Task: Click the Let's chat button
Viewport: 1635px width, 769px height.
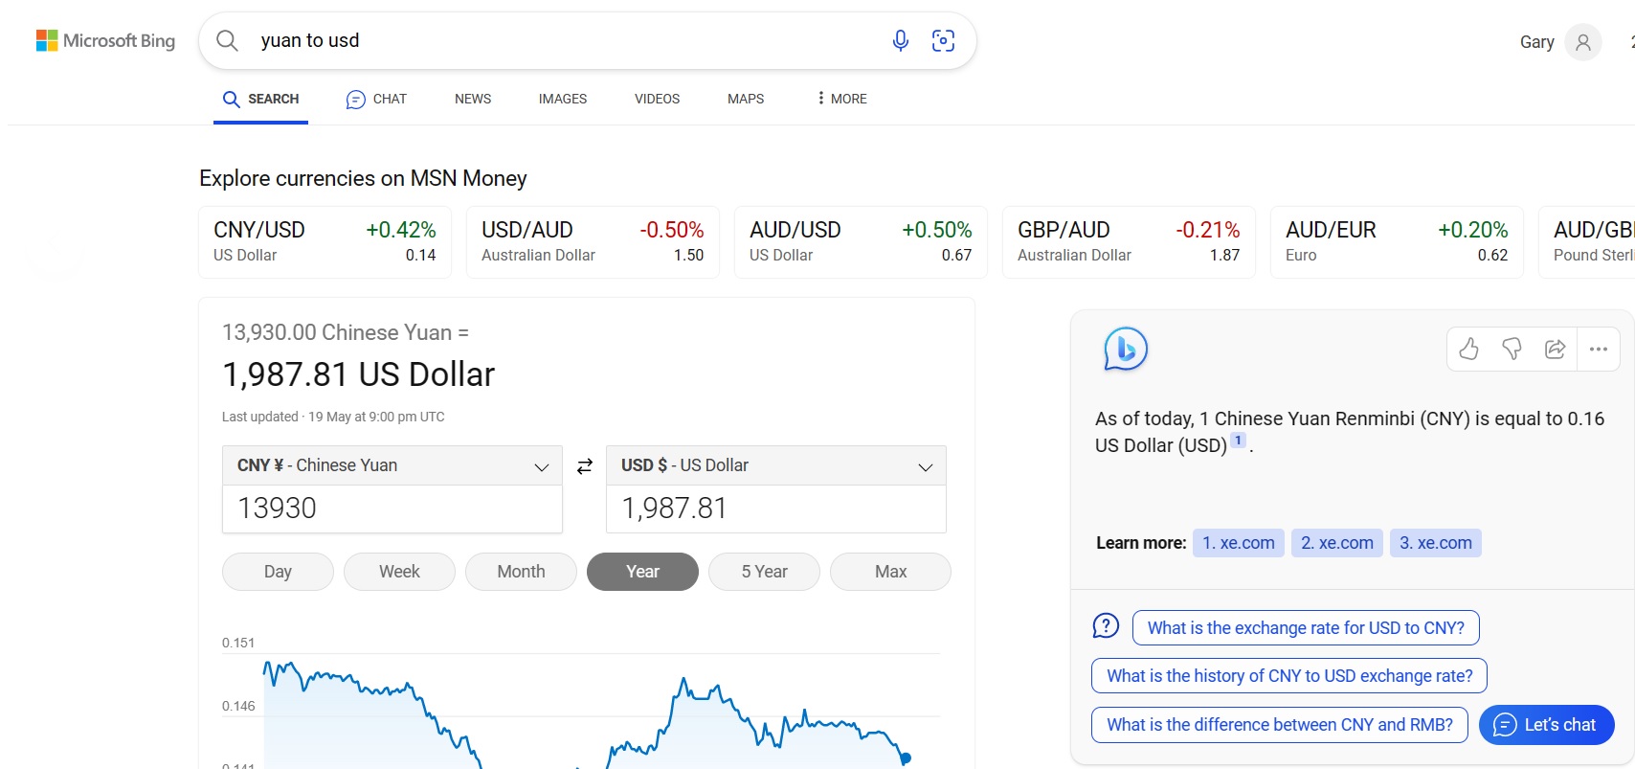Action: [1547, 725]
